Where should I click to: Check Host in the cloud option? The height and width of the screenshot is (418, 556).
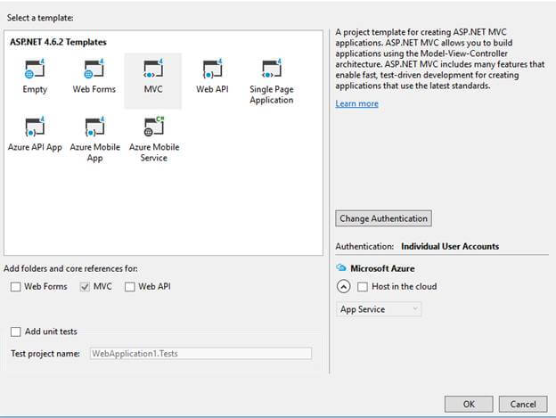tap(362, 287)
